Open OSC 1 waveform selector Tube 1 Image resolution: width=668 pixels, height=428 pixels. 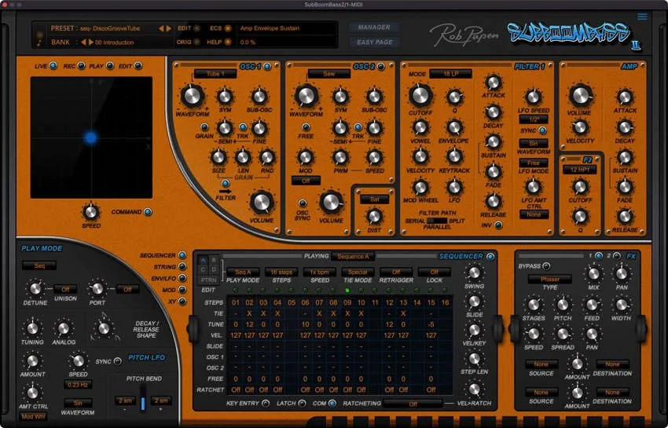[215, 74]
